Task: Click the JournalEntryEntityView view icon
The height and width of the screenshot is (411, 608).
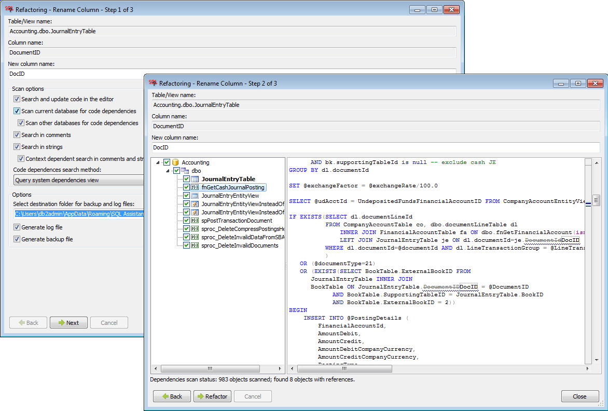Action: coord(195,196)
